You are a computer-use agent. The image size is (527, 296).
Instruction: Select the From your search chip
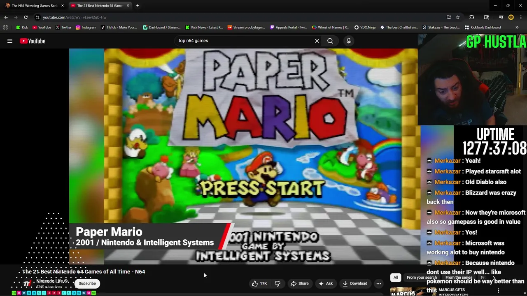[422, 277]
